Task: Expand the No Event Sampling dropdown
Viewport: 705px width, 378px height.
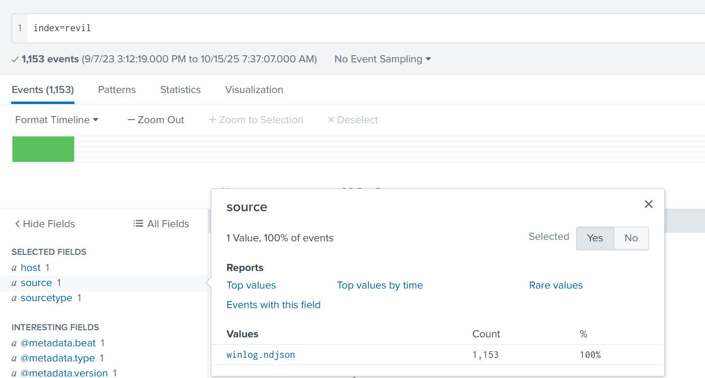Action: 382,59
